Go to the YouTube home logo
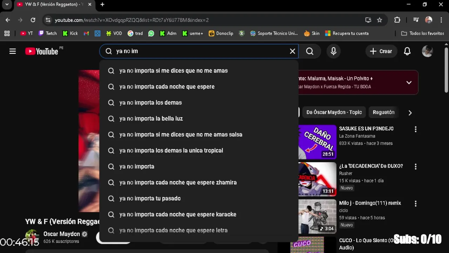The width and height of the screenshot is (449, 253). coord(42,51)
